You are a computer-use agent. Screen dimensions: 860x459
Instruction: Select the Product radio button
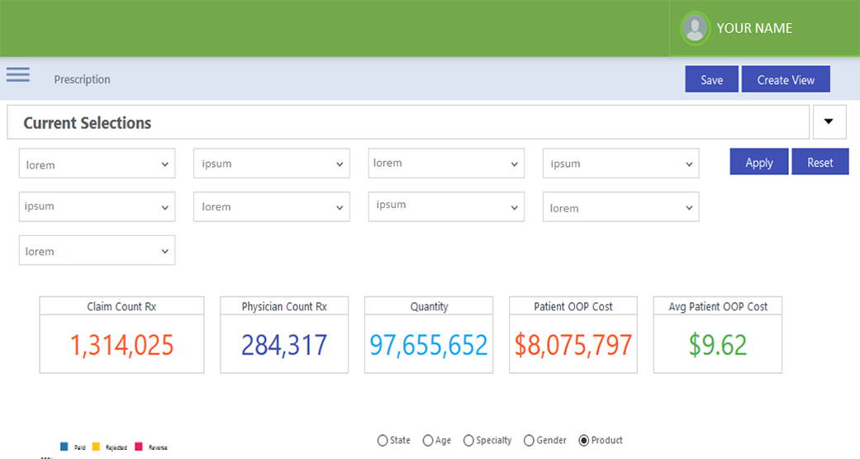tap(584, 441)
